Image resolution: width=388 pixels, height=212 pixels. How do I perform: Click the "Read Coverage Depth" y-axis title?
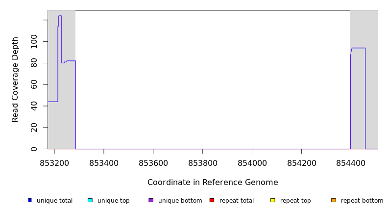[16, 79]
